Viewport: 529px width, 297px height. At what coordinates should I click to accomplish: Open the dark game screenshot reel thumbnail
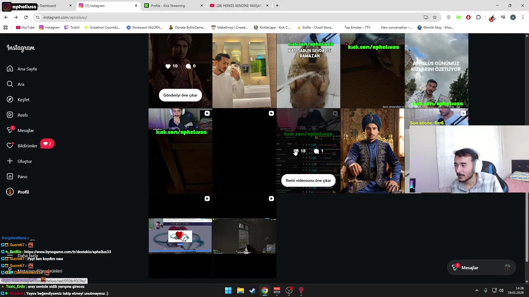[244, 236]
